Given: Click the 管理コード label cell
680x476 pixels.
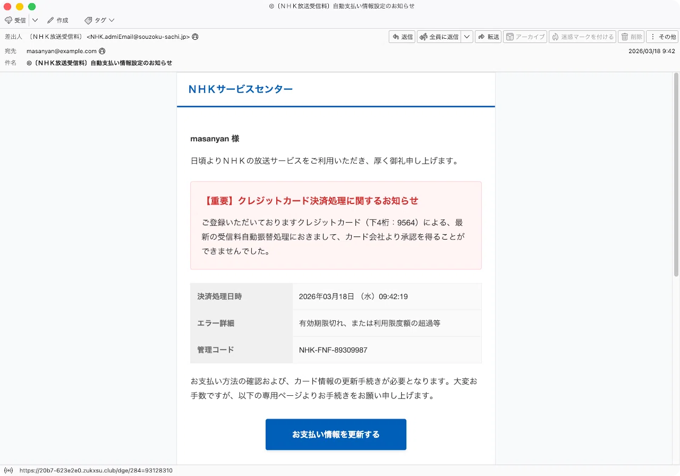Looking at the screenshot, I should (x=242, y=350).
